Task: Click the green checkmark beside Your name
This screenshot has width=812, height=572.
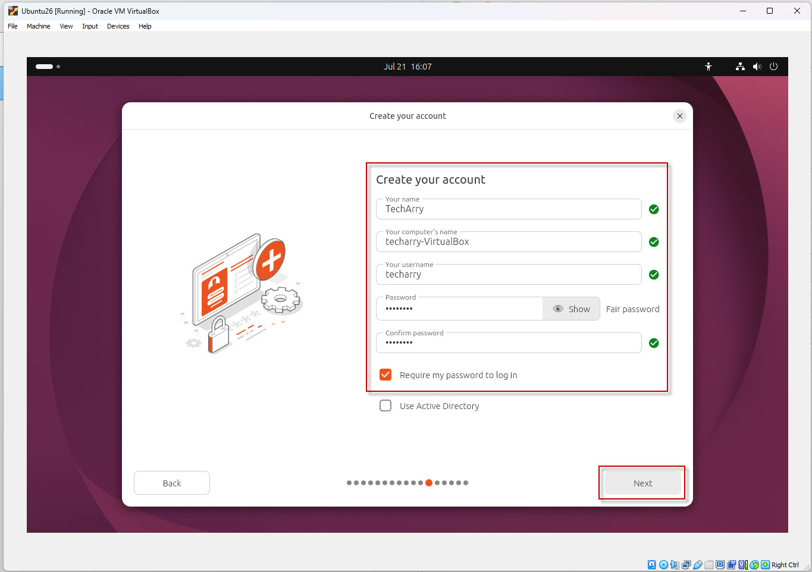Action: click(x=654, y=209)
